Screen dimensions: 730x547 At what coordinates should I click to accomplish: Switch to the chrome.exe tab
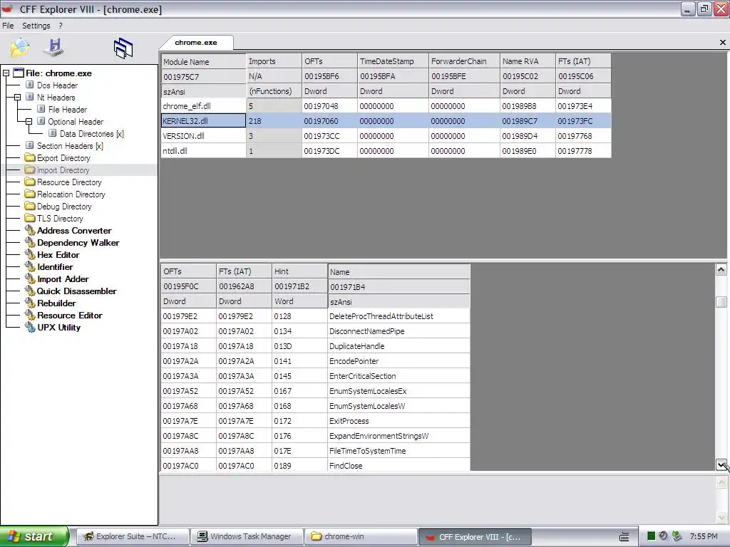pos(196,42)
